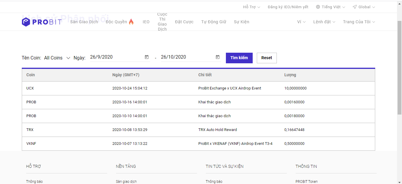This screenshot has width=402, height=184.
Task: Expand the Ví wallet menu
Action: 301,22
